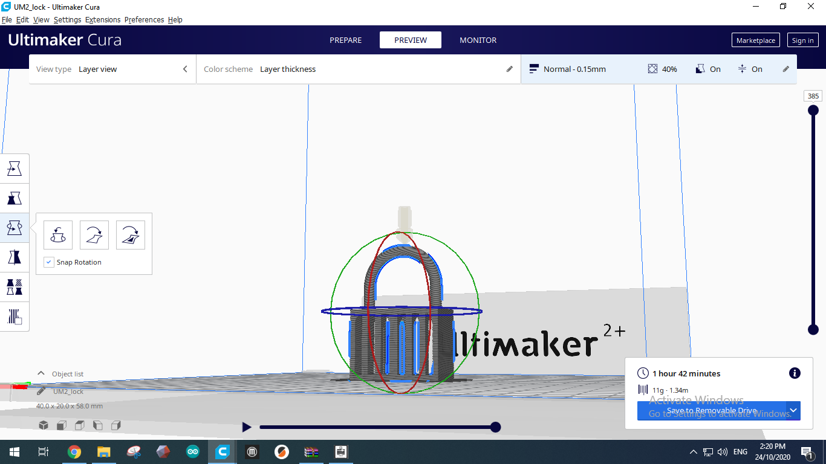Switch to the top camera view
The width and height of the screenshot is (826, 464).
80,425
